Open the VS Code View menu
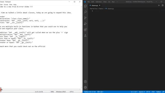The image size is (165, 93). (x=105, y=2)
